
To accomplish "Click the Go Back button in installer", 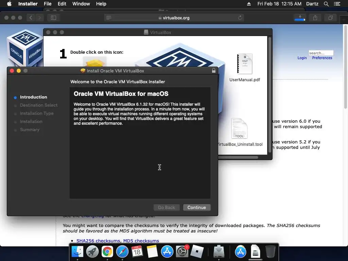I will click(167, 208).
